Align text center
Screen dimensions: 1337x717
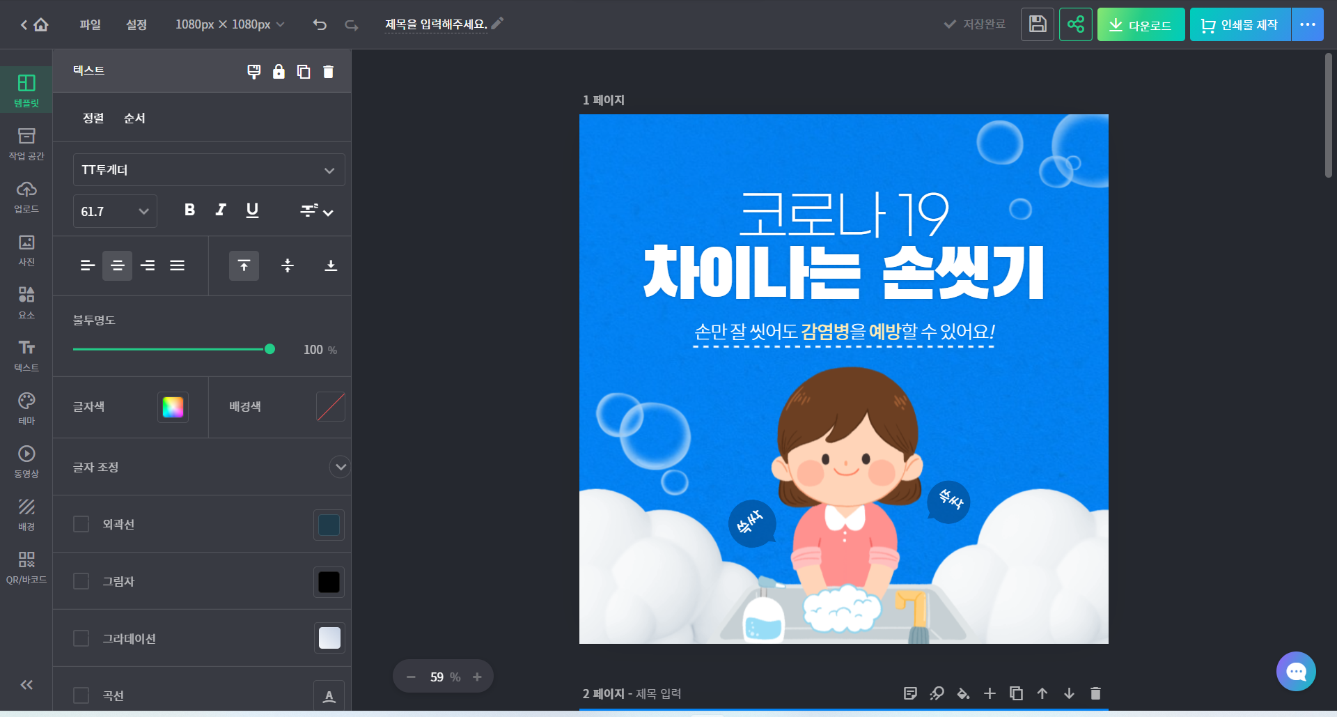click(118, 265)
